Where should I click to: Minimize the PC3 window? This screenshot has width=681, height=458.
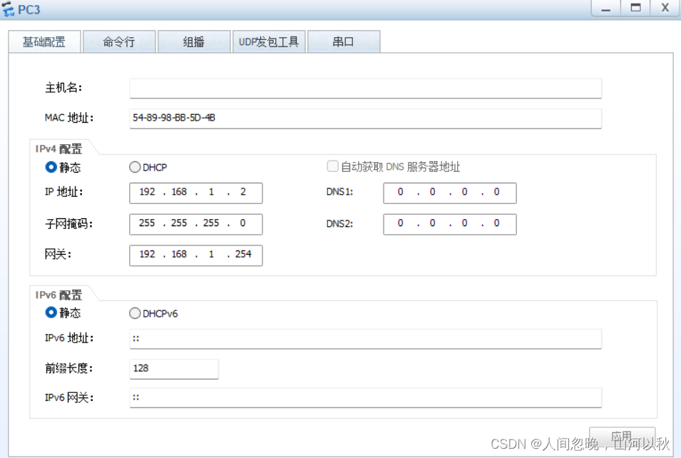point(606,8)
